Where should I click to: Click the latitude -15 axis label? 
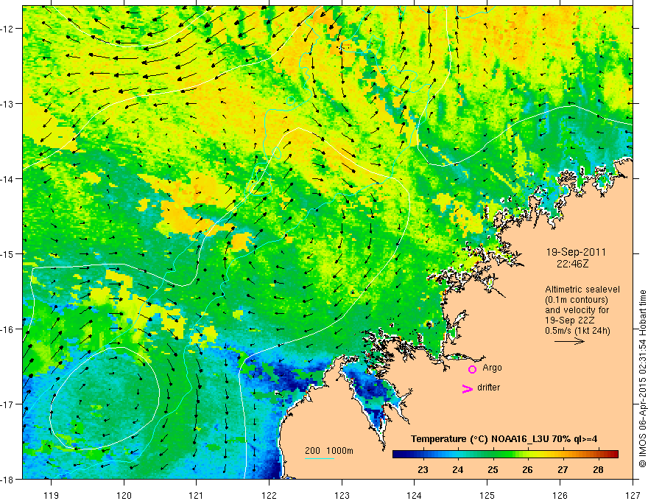(8, 253)
